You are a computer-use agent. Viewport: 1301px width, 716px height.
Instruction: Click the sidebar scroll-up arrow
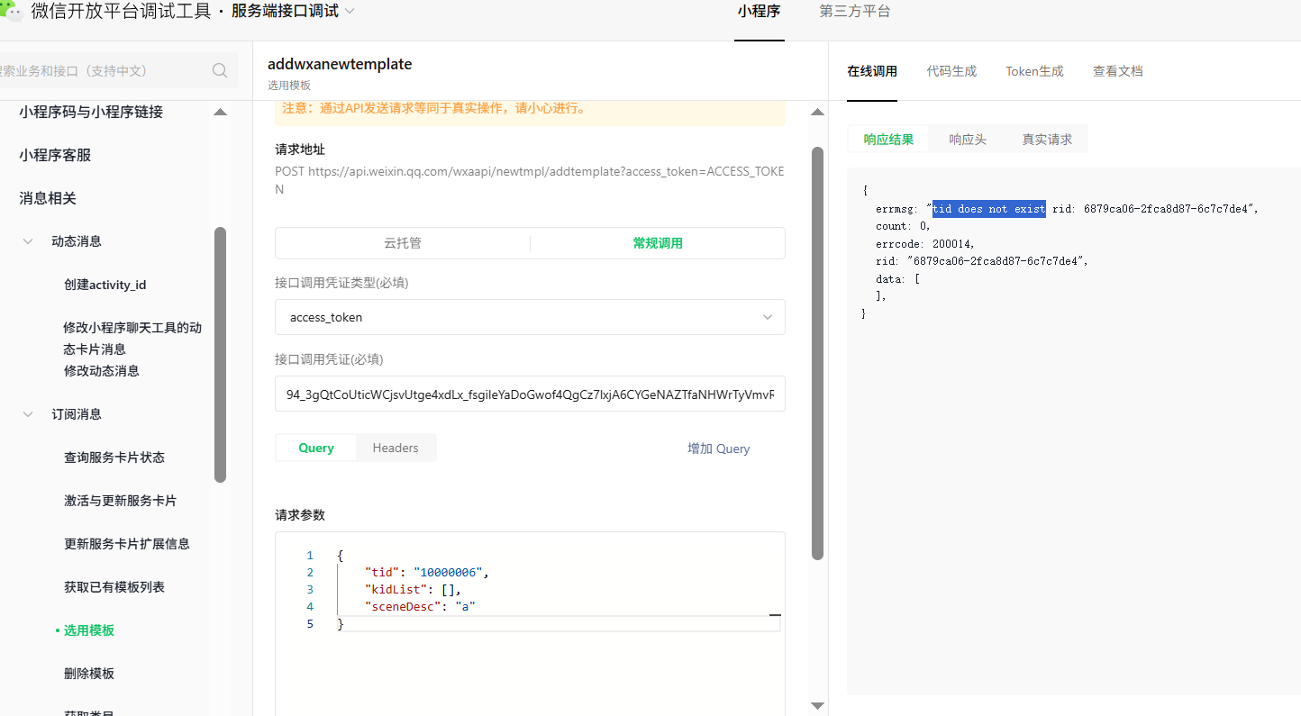click(x=220, y=113)
